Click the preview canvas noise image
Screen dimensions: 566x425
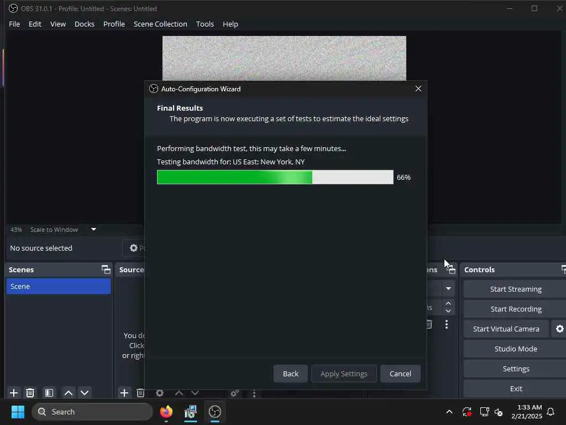pyautogui.click(x=284, y=58)
